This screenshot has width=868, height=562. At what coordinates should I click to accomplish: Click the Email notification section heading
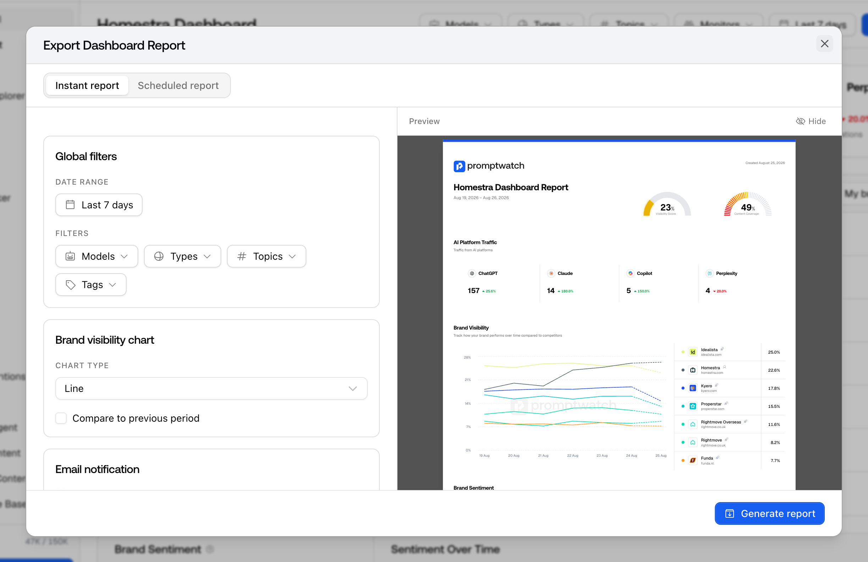coord(97,470)
